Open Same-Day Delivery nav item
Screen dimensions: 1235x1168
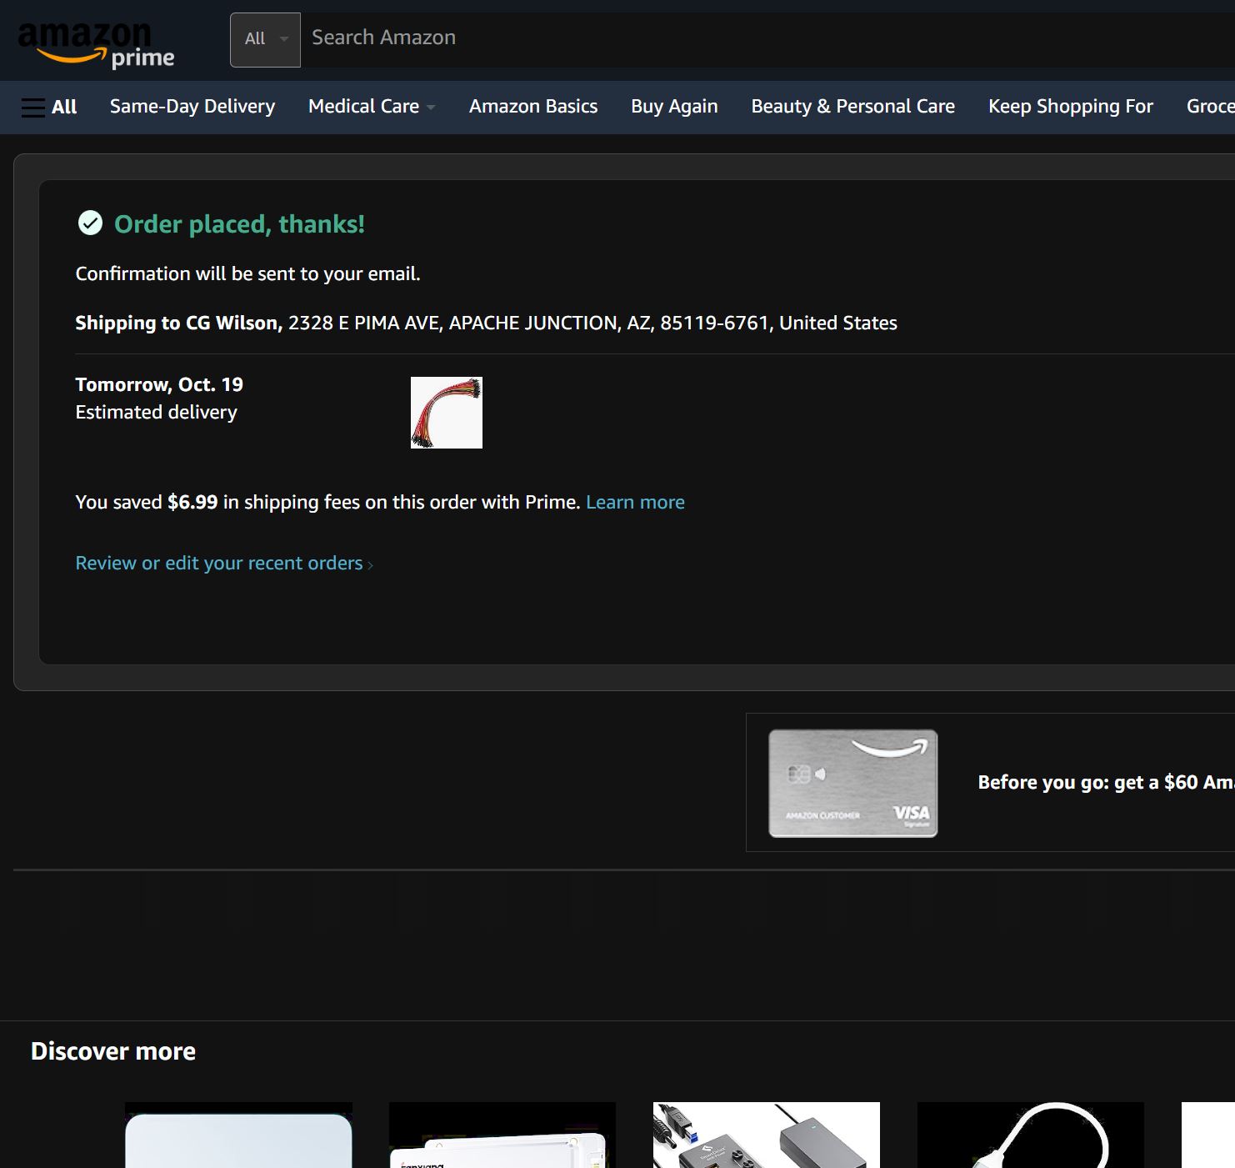[x=192, y=107]
